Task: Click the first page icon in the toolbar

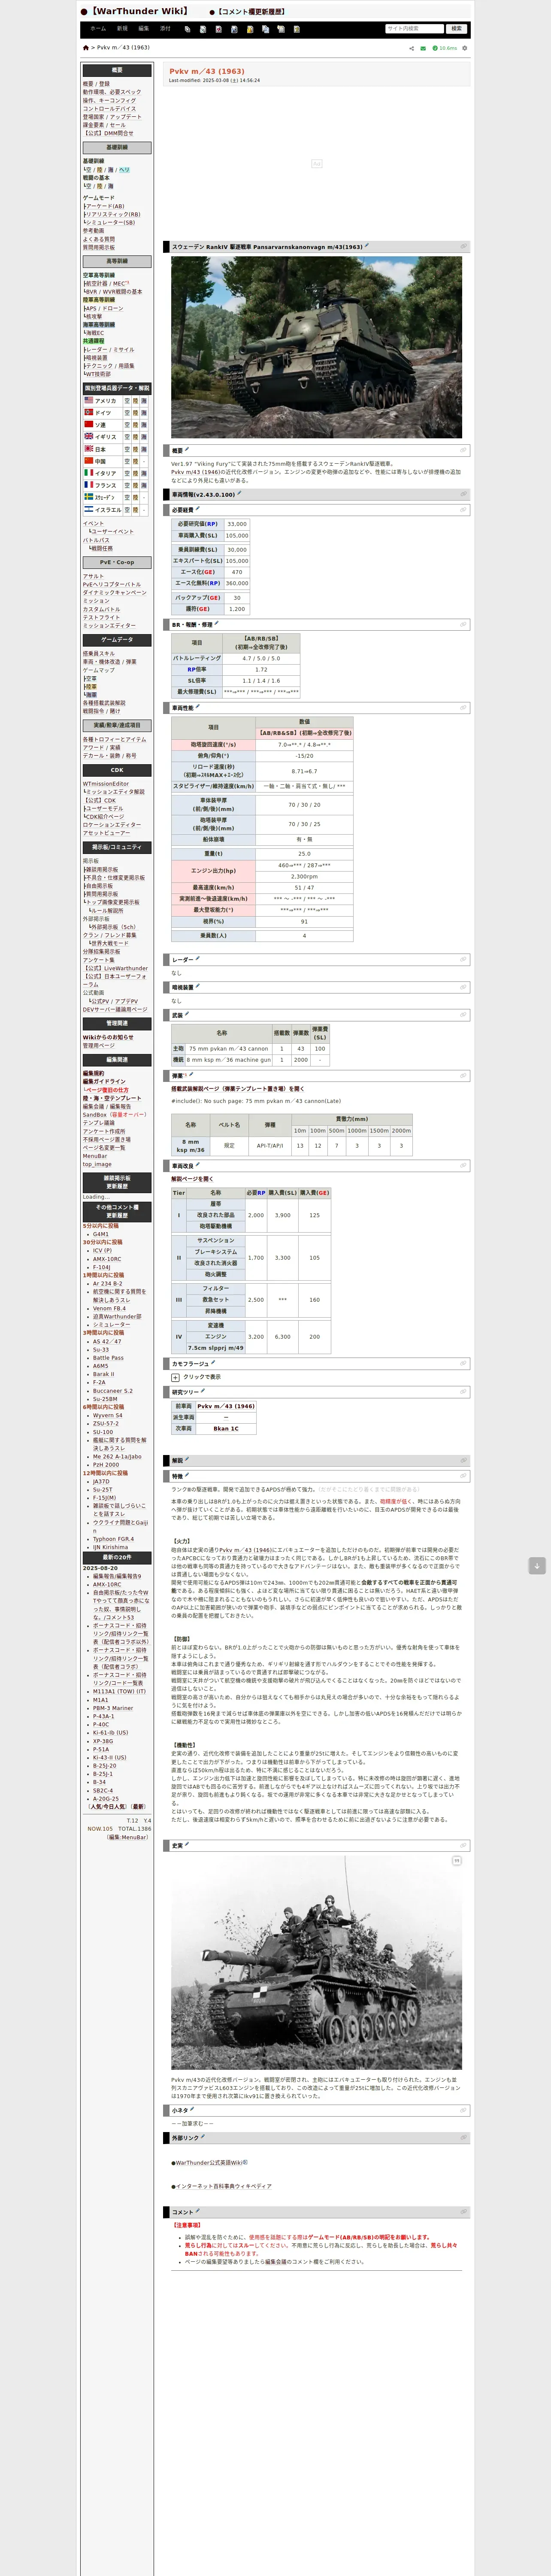Action: [188, 29]
